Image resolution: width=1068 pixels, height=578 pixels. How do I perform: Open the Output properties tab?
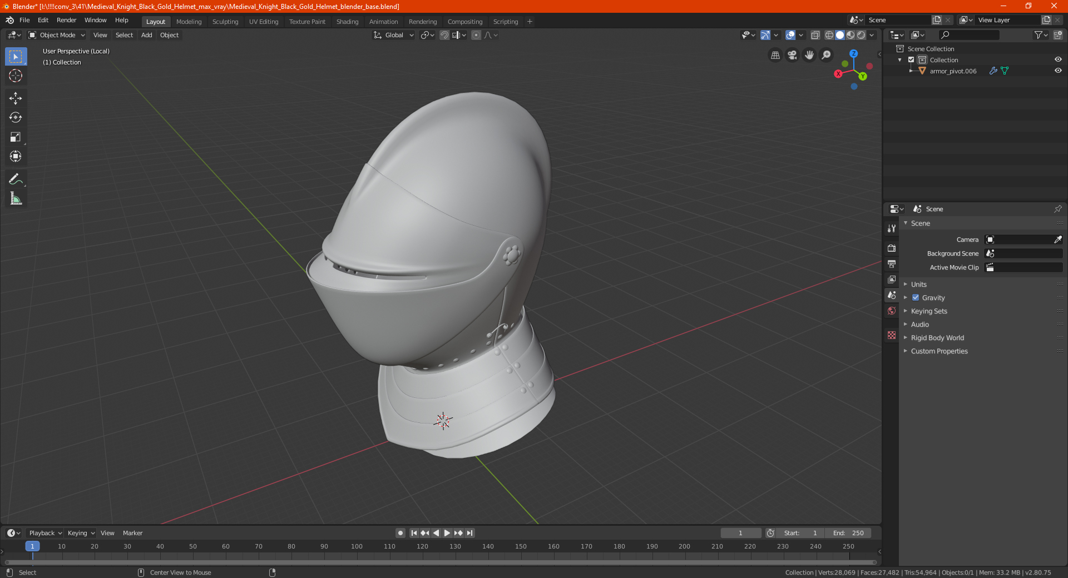click(x=892, y=263)
